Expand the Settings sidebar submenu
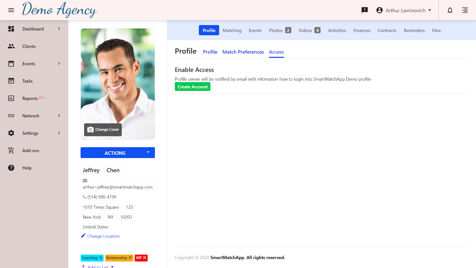This screenshot has height=268, width=476. point(30,133)
